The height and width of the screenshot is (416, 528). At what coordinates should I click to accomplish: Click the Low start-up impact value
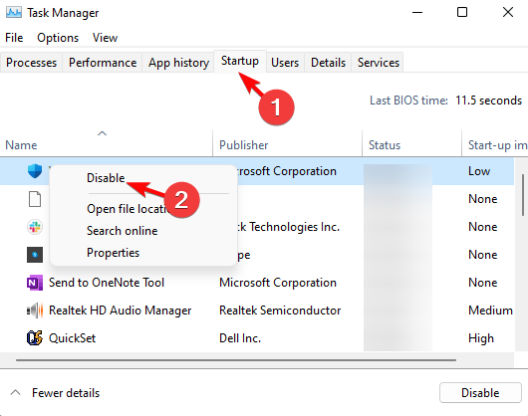coord(479,171)
